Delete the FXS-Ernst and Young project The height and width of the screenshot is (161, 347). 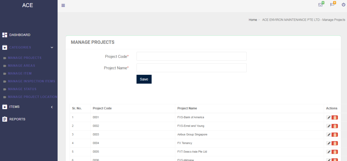tap(335, 126)
